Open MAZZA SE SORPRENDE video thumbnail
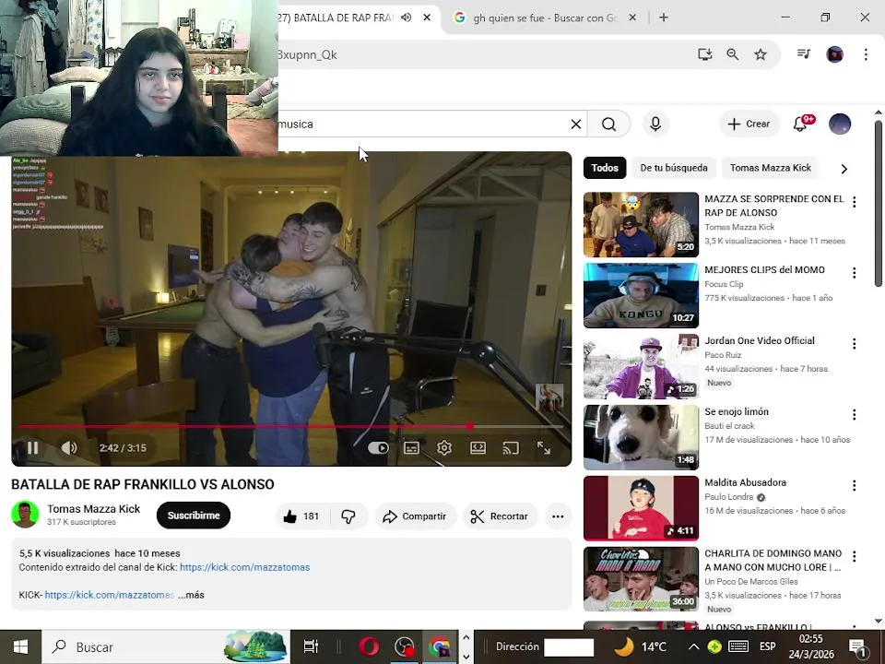The image size is (885, 664). coord(642,225)
